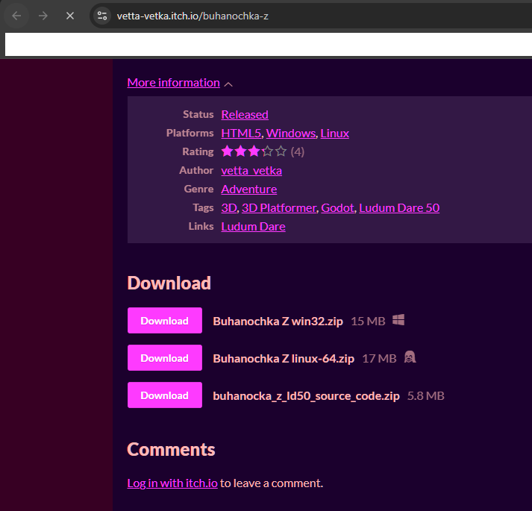
Task: Collapse the More information section
Action: coord(173,82)
